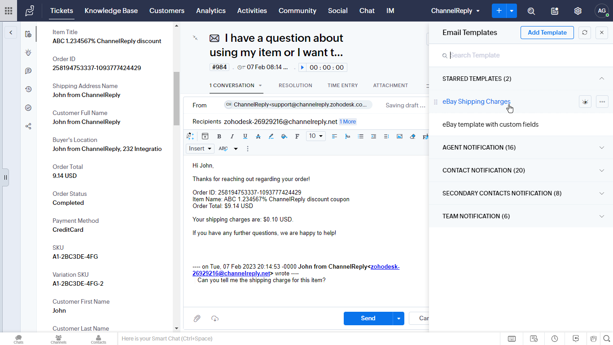Click the insert image icon
Image resolution: width=613 pixels, height=345 pixels.
coord(399,137)
